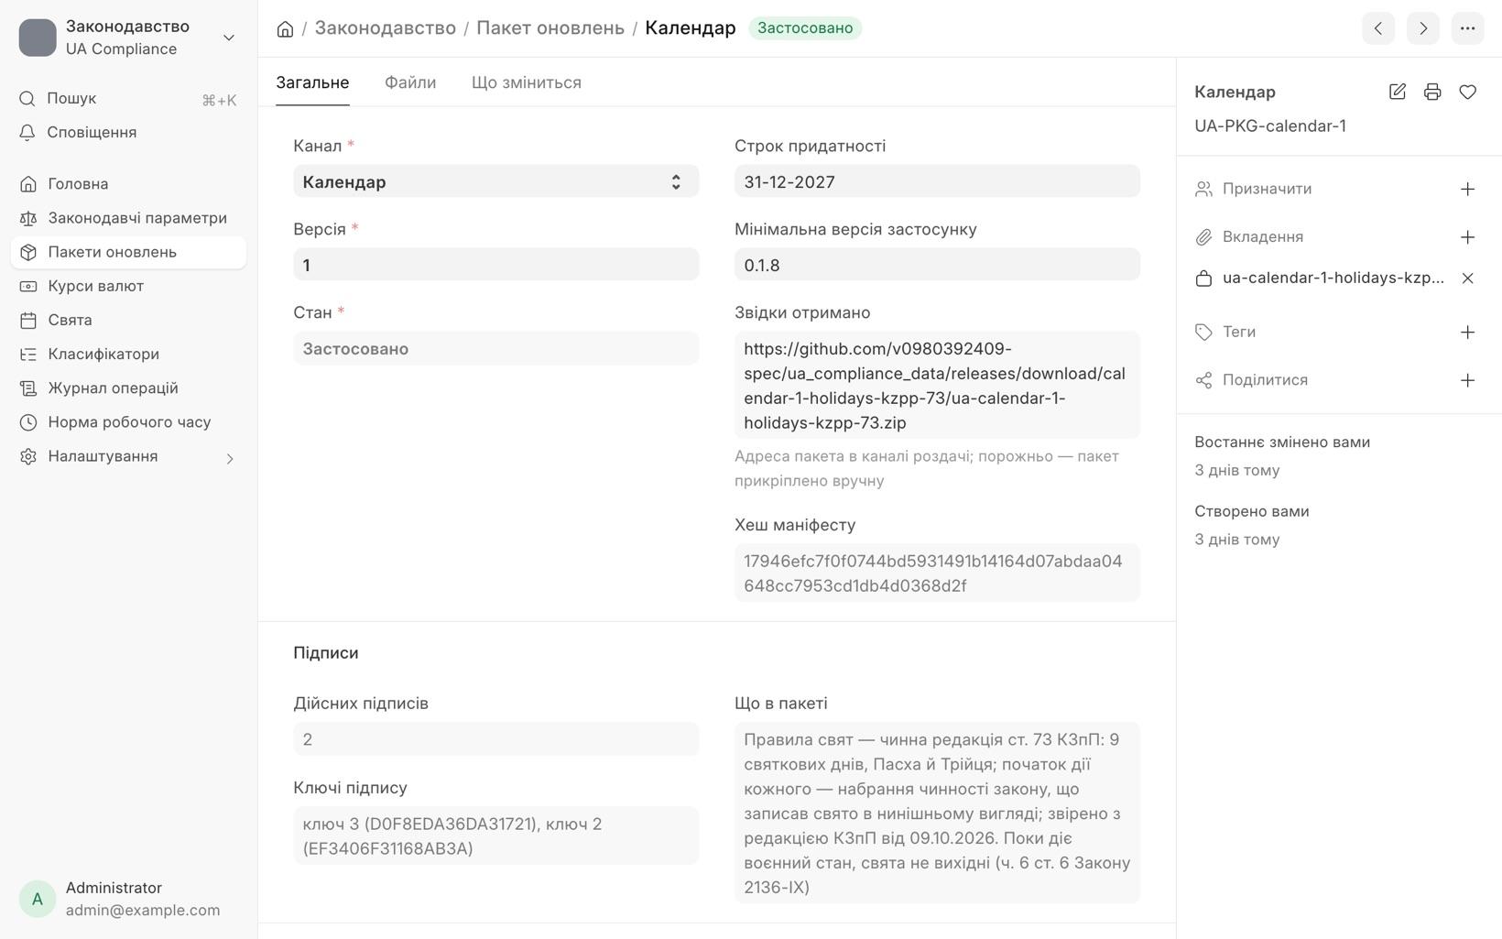Open Норма робочого часу in the sidebar
Viewport: 1502px width, 939px height.
click(x=128, y=422)
